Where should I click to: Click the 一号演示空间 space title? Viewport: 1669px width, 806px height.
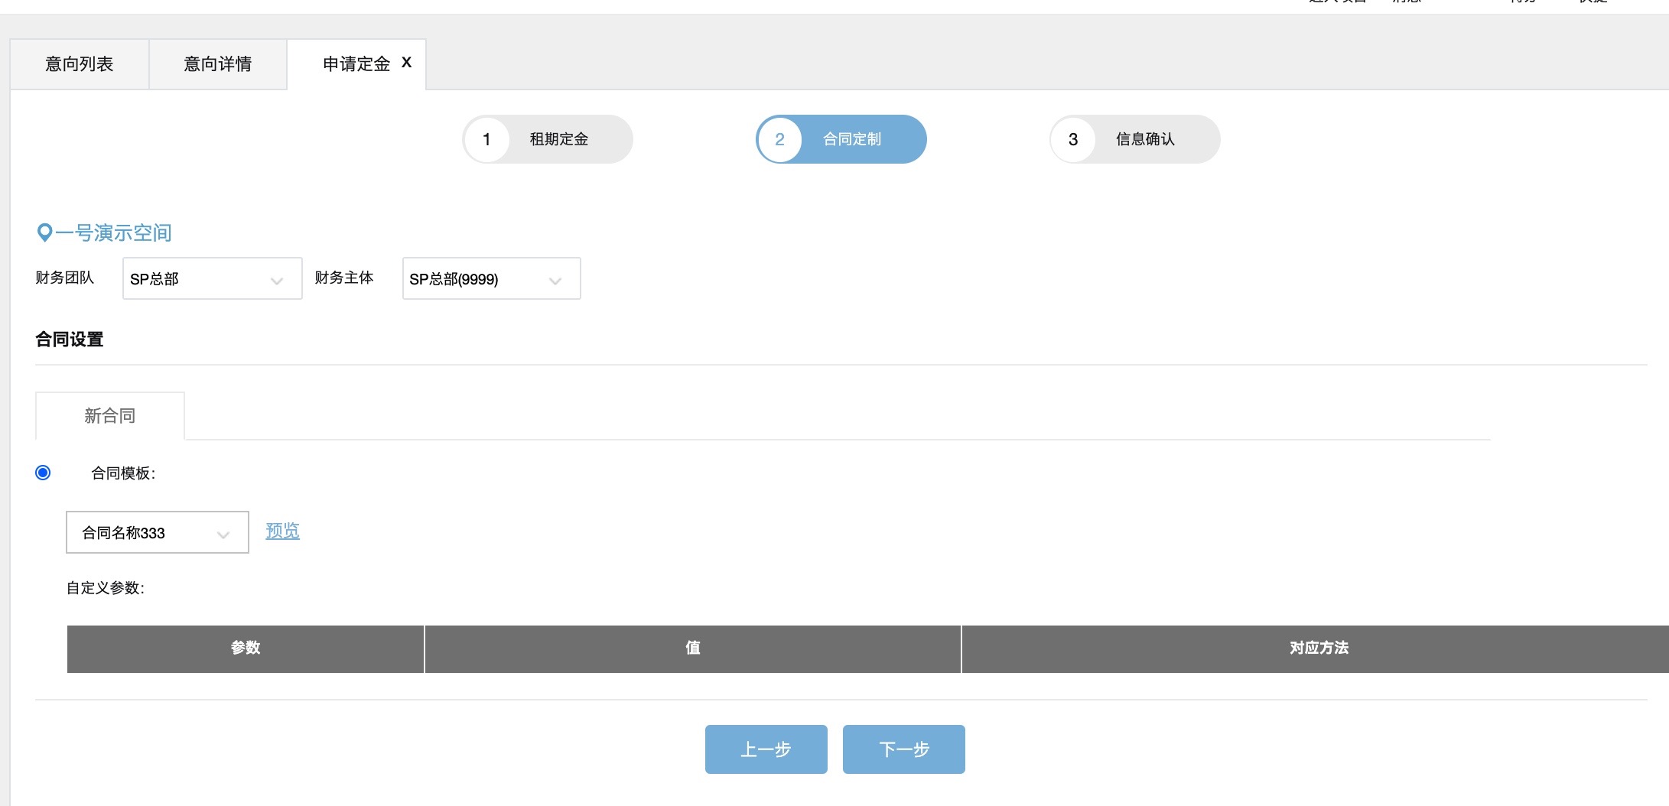[x=113, y=232]
